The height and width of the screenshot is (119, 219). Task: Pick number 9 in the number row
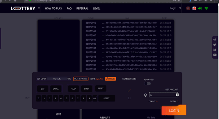(89, 98)
